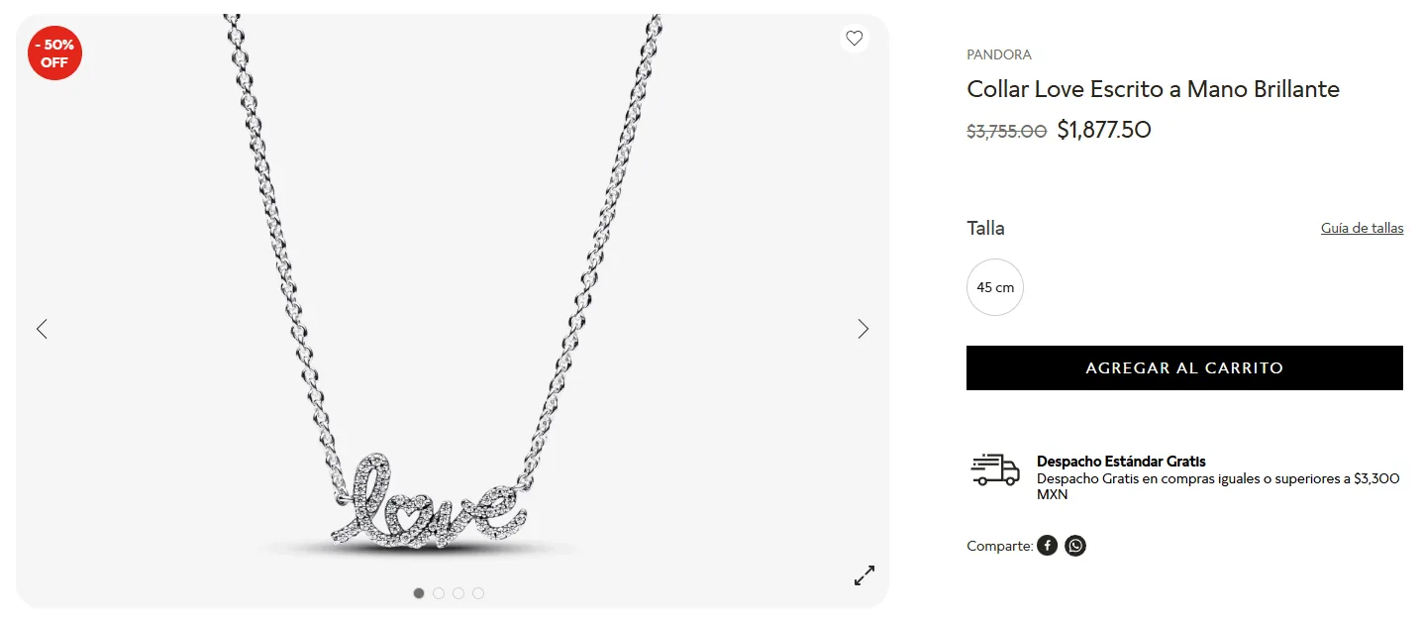Share the product on Facebook
Screen dimensions: 1423x621
(1047, 546)
